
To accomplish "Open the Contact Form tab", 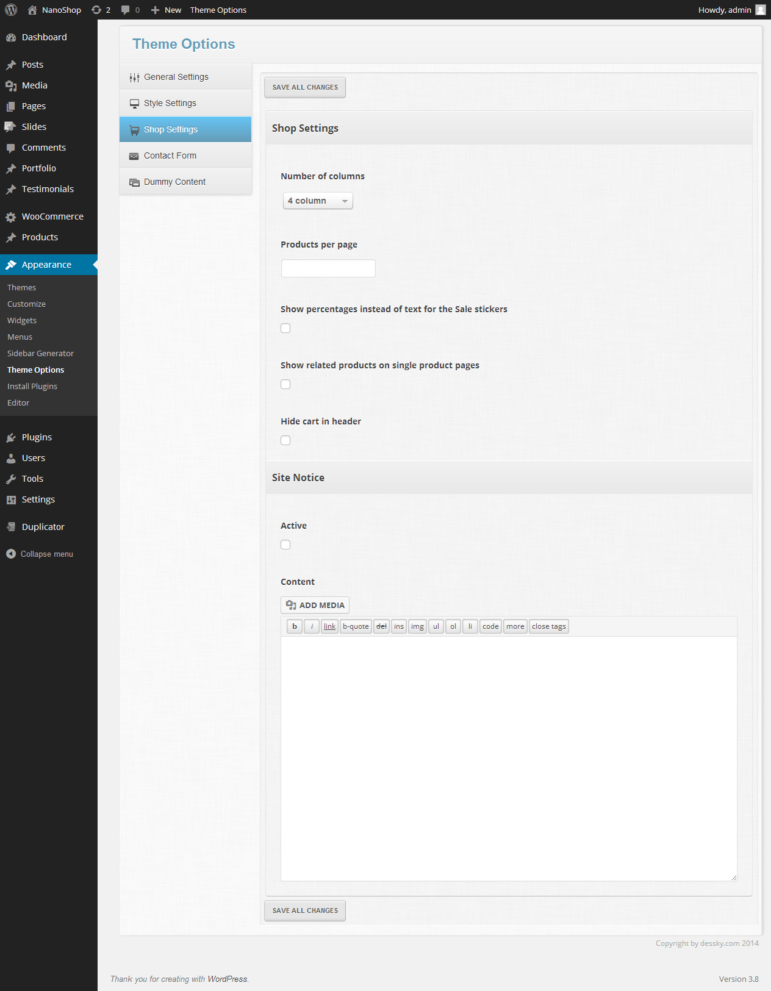I will click(170, 156).
